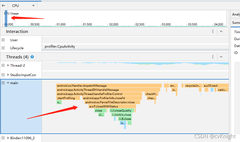Open Interaction section options menu
Viewport: 240px width, 142px height.
coord(213,32)
